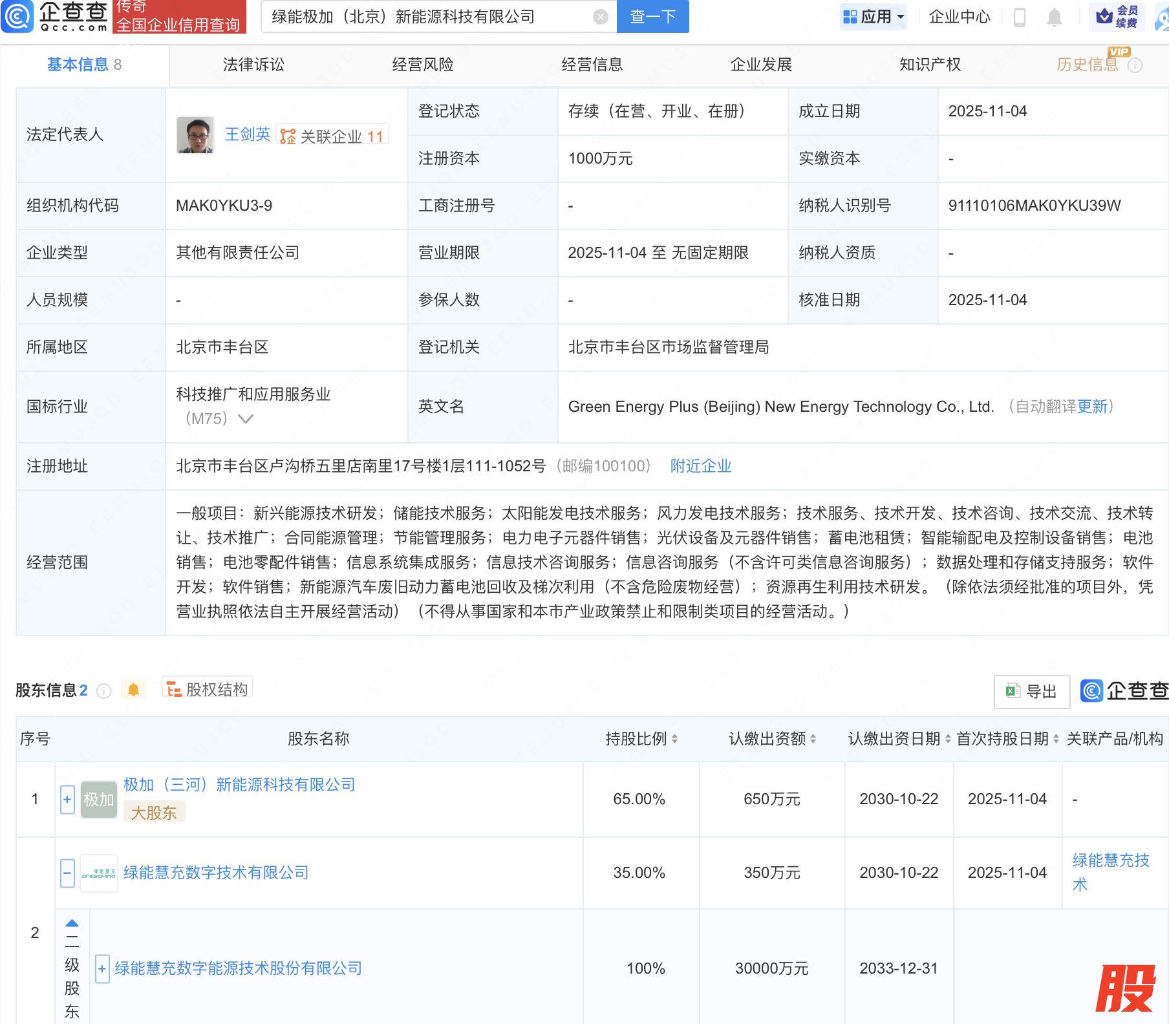
Task: Expand the 国标行业 M75 chevron
Action: (x=246, y=419)
